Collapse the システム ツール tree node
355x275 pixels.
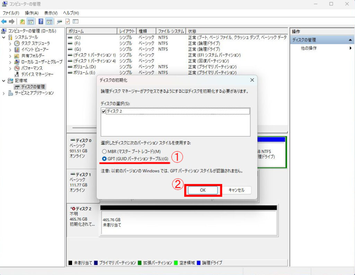click(3, 37)
